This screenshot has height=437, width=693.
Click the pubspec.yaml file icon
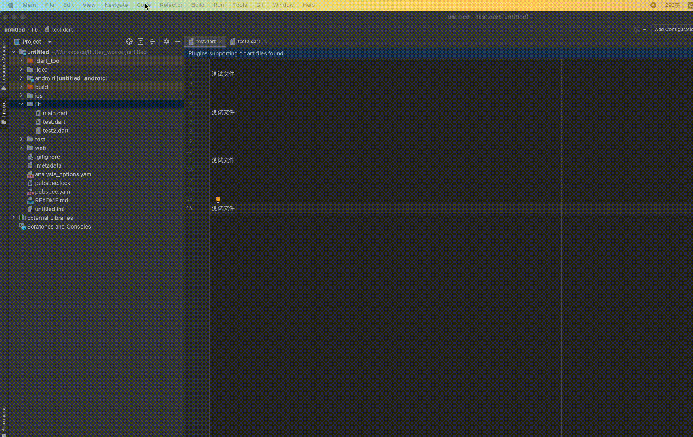pyautogui.click(x=30, y=192)
